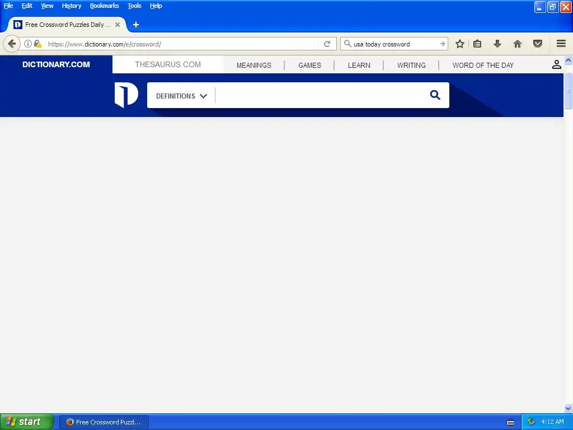Click the 4:12 AM taskbar clock
The height and width of the screenshot is (430, 573).
coord(552,422)
